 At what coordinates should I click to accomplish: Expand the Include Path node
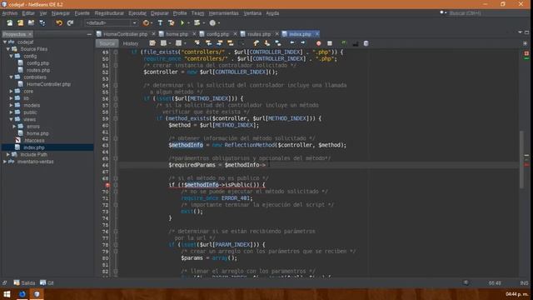pyautogui.click(x=8, y=154)
